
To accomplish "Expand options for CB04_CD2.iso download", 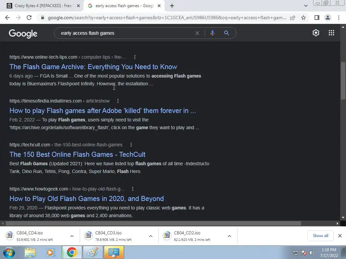I will pos(229,236).
